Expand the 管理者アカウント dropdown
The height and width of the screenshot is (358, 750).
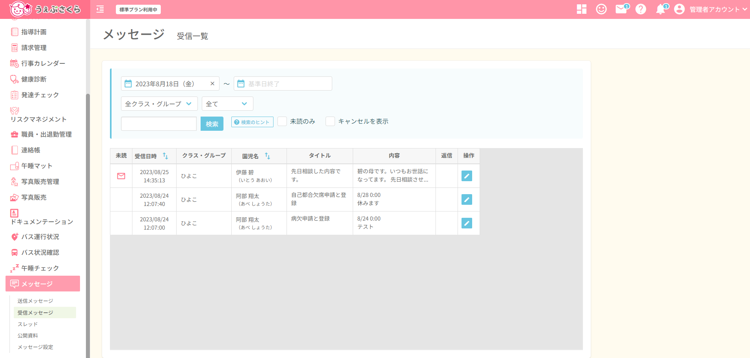point(718,9)
